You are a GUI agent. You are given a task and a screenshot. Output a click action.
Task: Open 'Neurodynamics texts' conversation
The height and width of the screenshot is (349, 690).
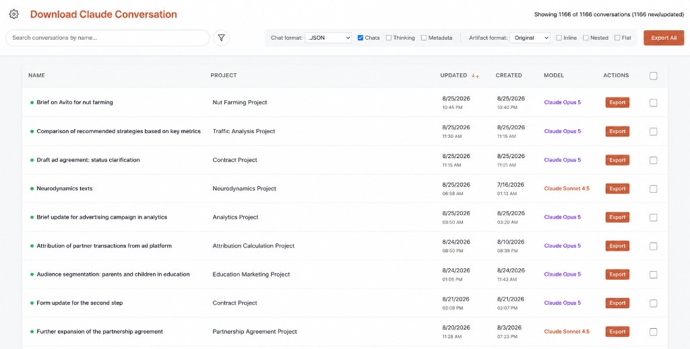pos(64,188)
